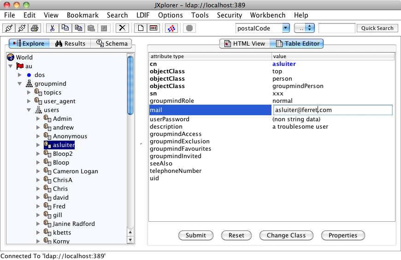Open the LDIF menu

(x=143, y=15)
